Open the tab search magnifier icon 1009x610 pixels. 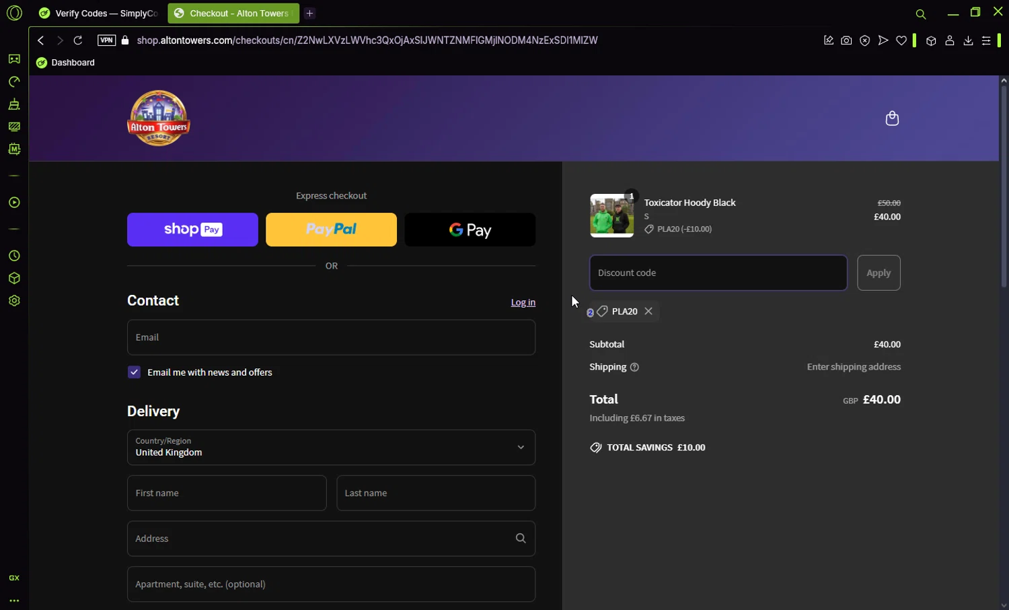(921, 14)
